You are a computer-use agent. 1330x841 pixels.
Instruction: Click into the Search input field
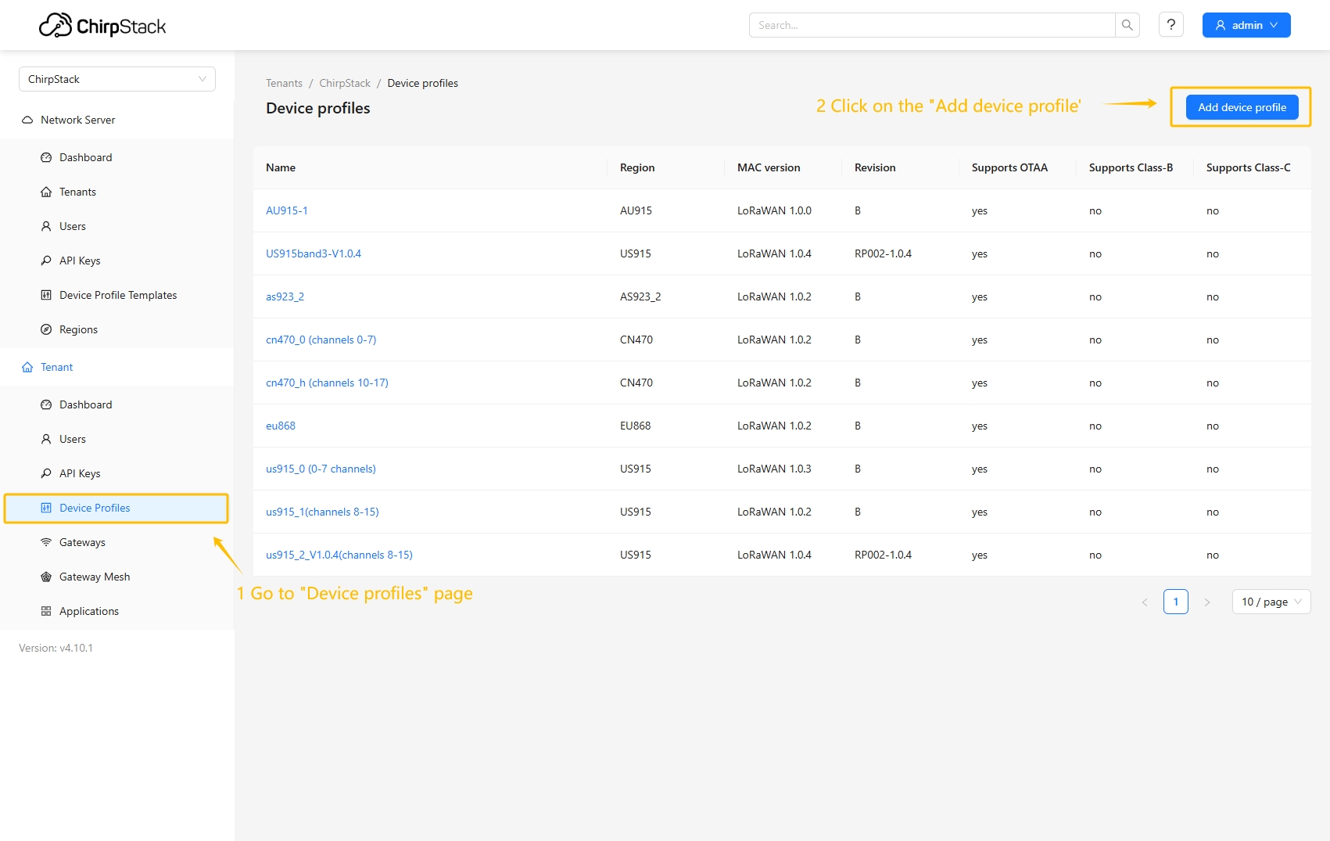[931, 25]
